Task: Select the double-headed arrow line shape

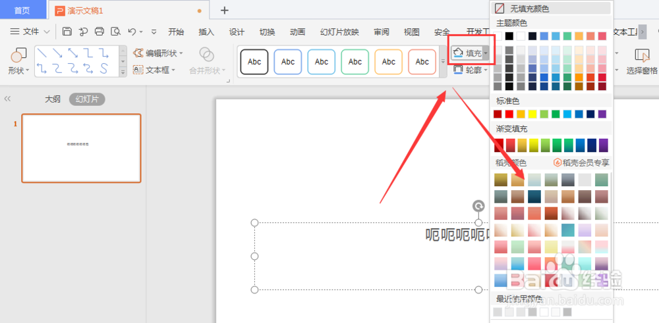Action: [x=72, y=53]
